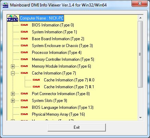The height and width of the screenshot is (138, 150).
Task: Collapse the Cache Information (Type 7) node
Action: click(x=13, y=73)
